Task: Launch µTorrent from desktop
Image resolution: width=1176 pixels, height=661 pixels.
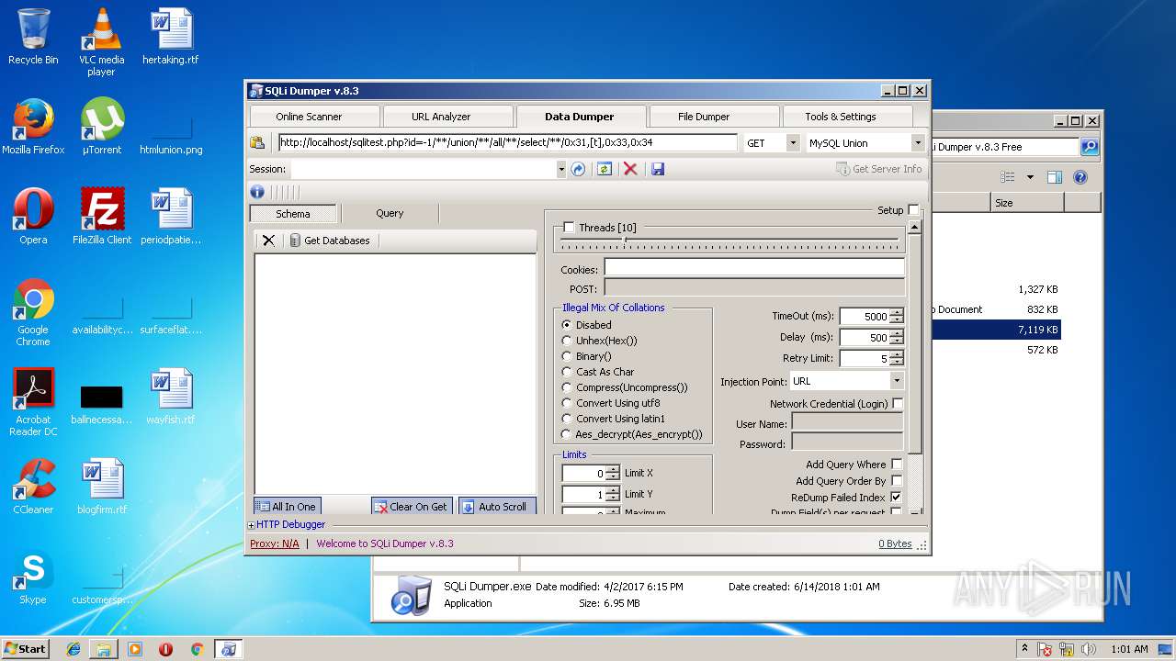Action: point(102,127)
